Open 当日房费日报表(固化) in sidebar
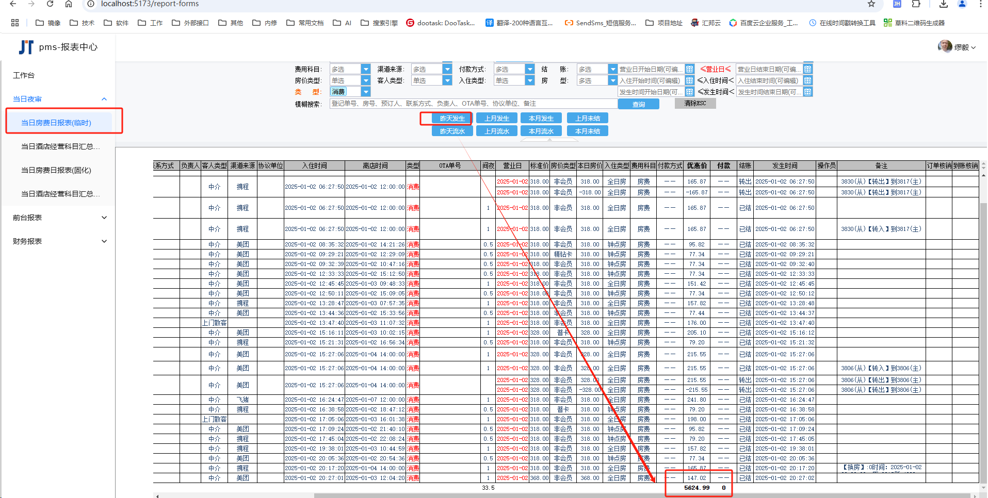 56,170
